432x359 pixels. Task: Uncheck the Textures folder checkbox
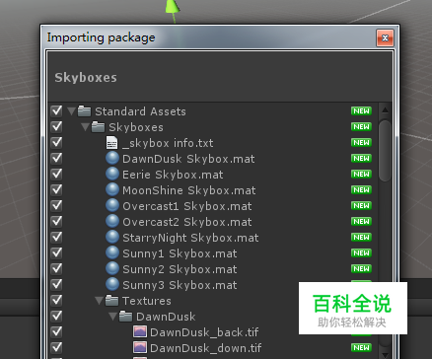(56, 300)
